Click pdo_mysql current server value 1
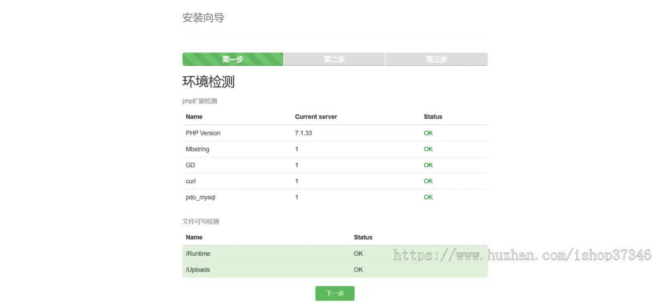The height and width of the screenshot is (306, 670). coord(296,197)
